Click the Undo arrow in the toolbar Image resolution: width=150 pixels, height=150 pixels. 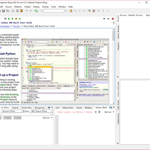point(27,11)
